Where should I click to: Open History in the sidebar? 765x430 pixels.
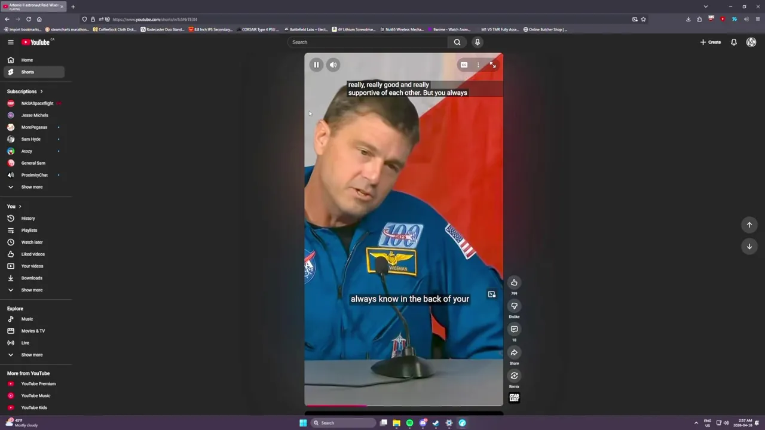pyautogui.click(x=33, y=218)
